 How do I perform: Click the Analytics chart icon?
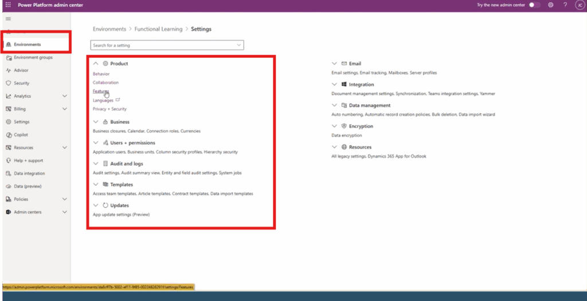(9, 96)
